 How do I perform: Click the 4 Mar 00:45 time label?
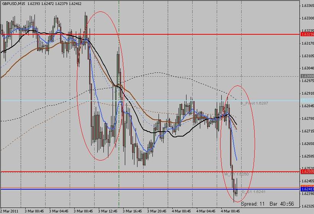(182, 211)
